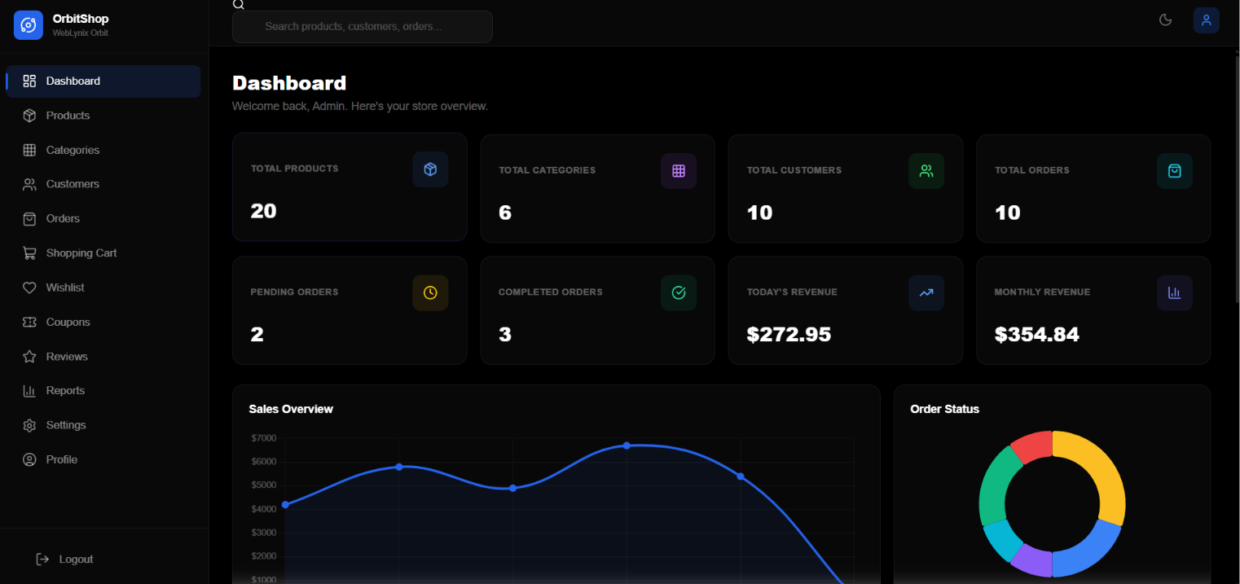Click the Total Customers people icon
The height and width of the screenshot is (584, 1240).
926,171
